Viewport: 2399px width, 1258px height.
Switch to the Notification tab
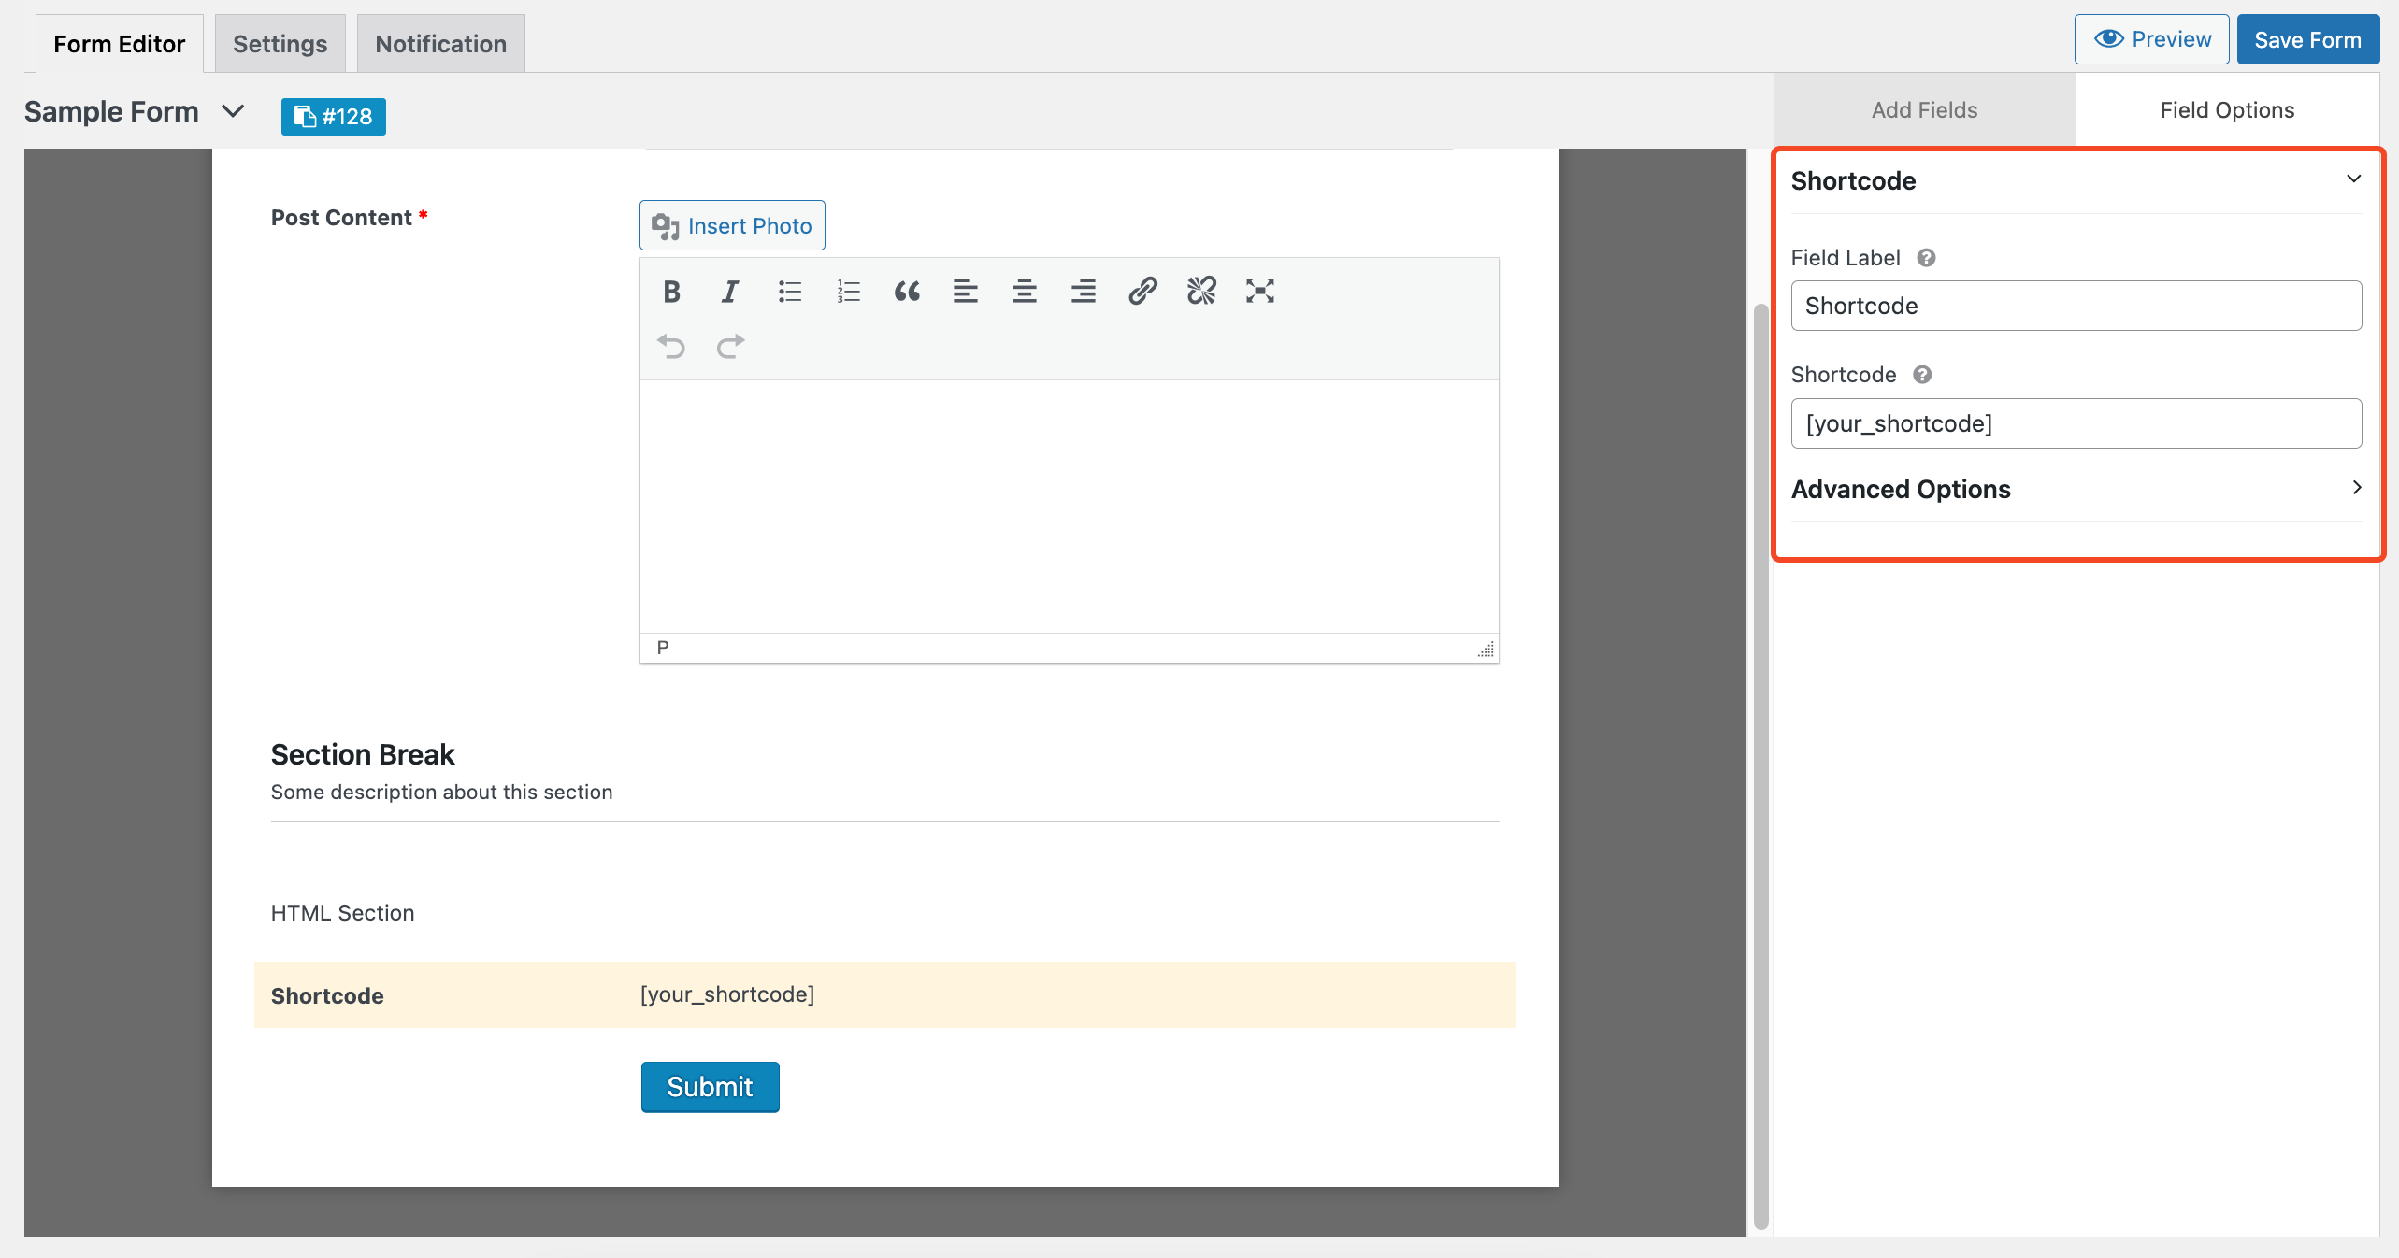[441, 43]
